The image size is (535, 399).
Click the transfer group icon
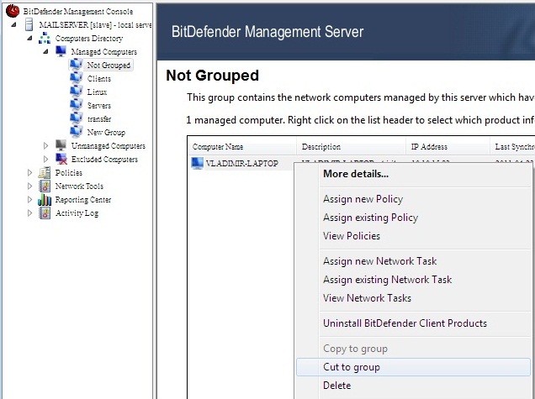pos(76,118)
